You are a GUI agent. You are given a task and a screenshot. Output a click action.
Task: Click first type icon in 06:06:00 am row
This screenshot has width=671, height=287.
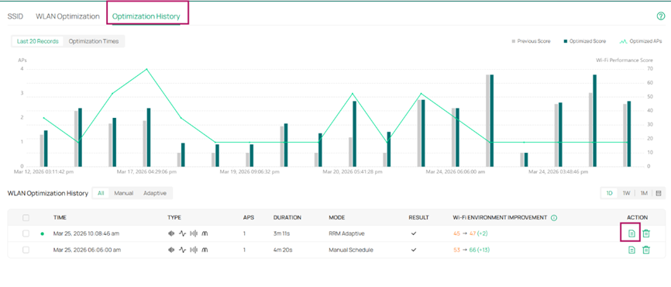click(171, 250)
